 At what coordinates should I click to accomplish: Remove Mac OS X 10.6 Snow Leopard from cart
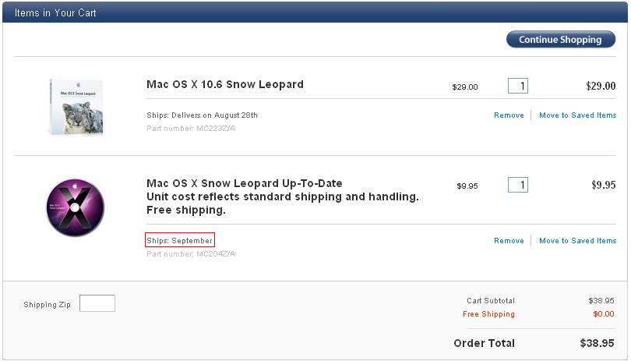[x=509, y=115]
